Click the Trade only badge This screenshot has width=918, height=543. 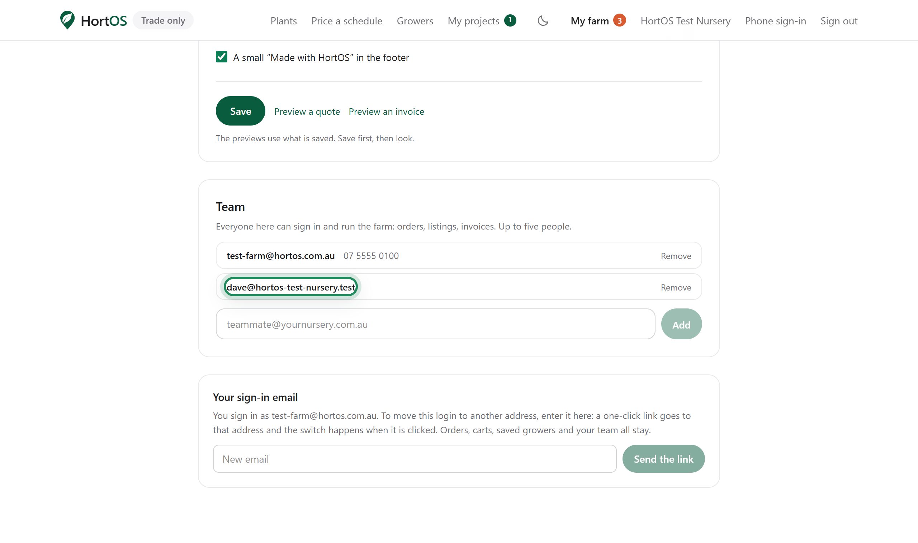click(163, 20)
